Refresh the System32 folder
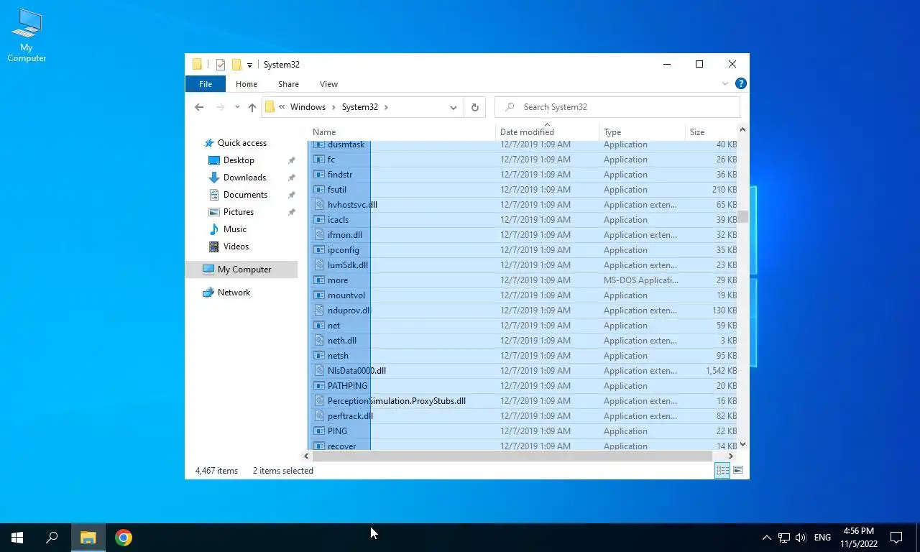The width and height of the screenshot is (920, 552). [x=474, y=107]
